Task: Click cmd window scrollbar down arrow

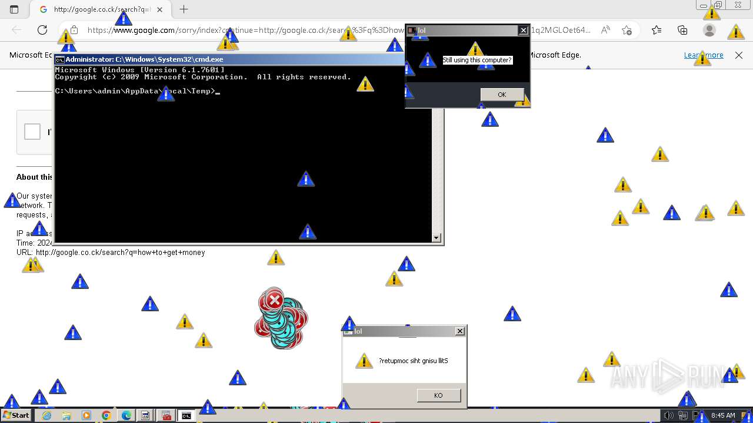Action: 437,238
